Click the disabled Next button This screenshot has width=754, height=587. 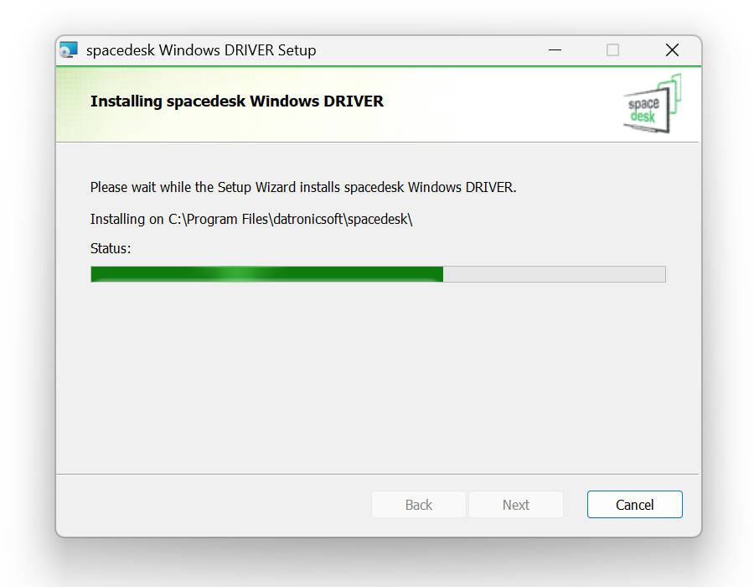515,504
